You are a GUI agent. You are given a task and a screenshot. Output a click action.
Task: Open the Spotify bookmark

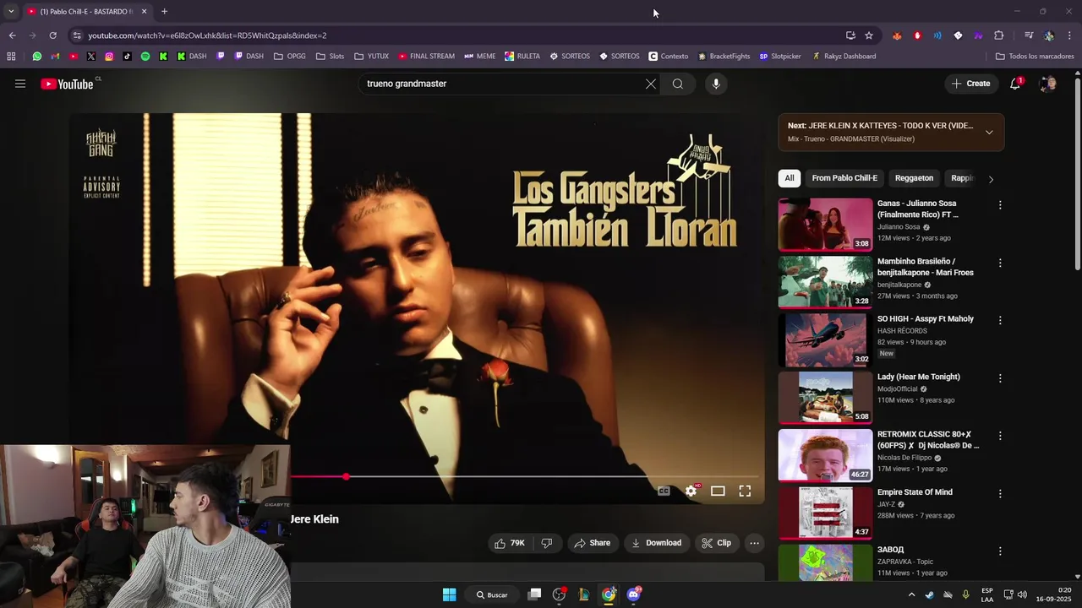145,57
